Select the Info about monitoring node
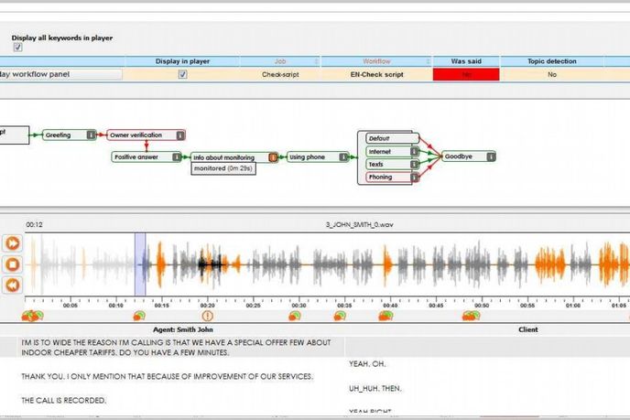630x420 pixels. point(234,157)
